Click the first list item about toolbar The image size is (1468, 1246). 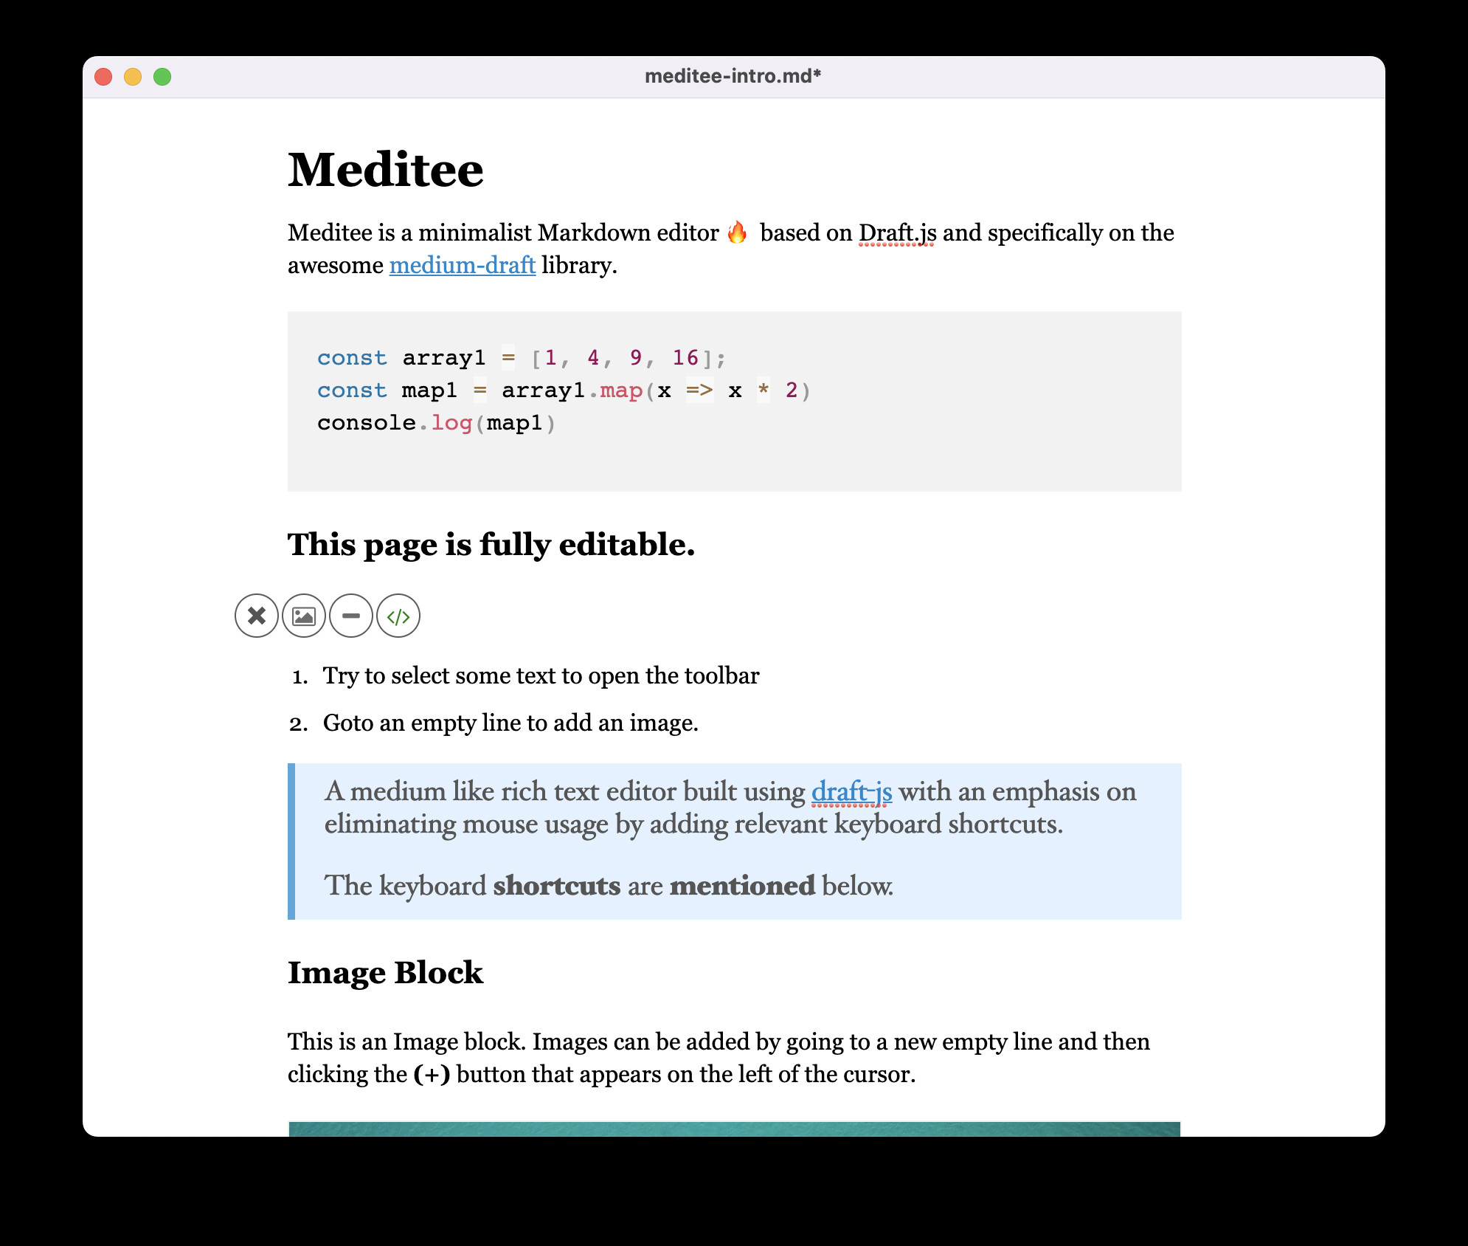tap(541, 675)
